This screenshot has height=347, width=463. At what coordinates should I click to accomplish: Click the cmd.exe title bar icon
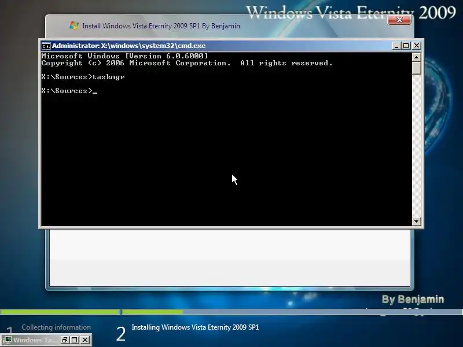coord(46,46)
